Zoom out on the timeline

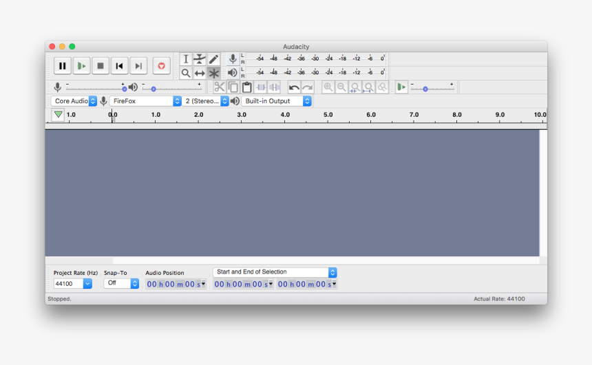[x=341, y=87]
